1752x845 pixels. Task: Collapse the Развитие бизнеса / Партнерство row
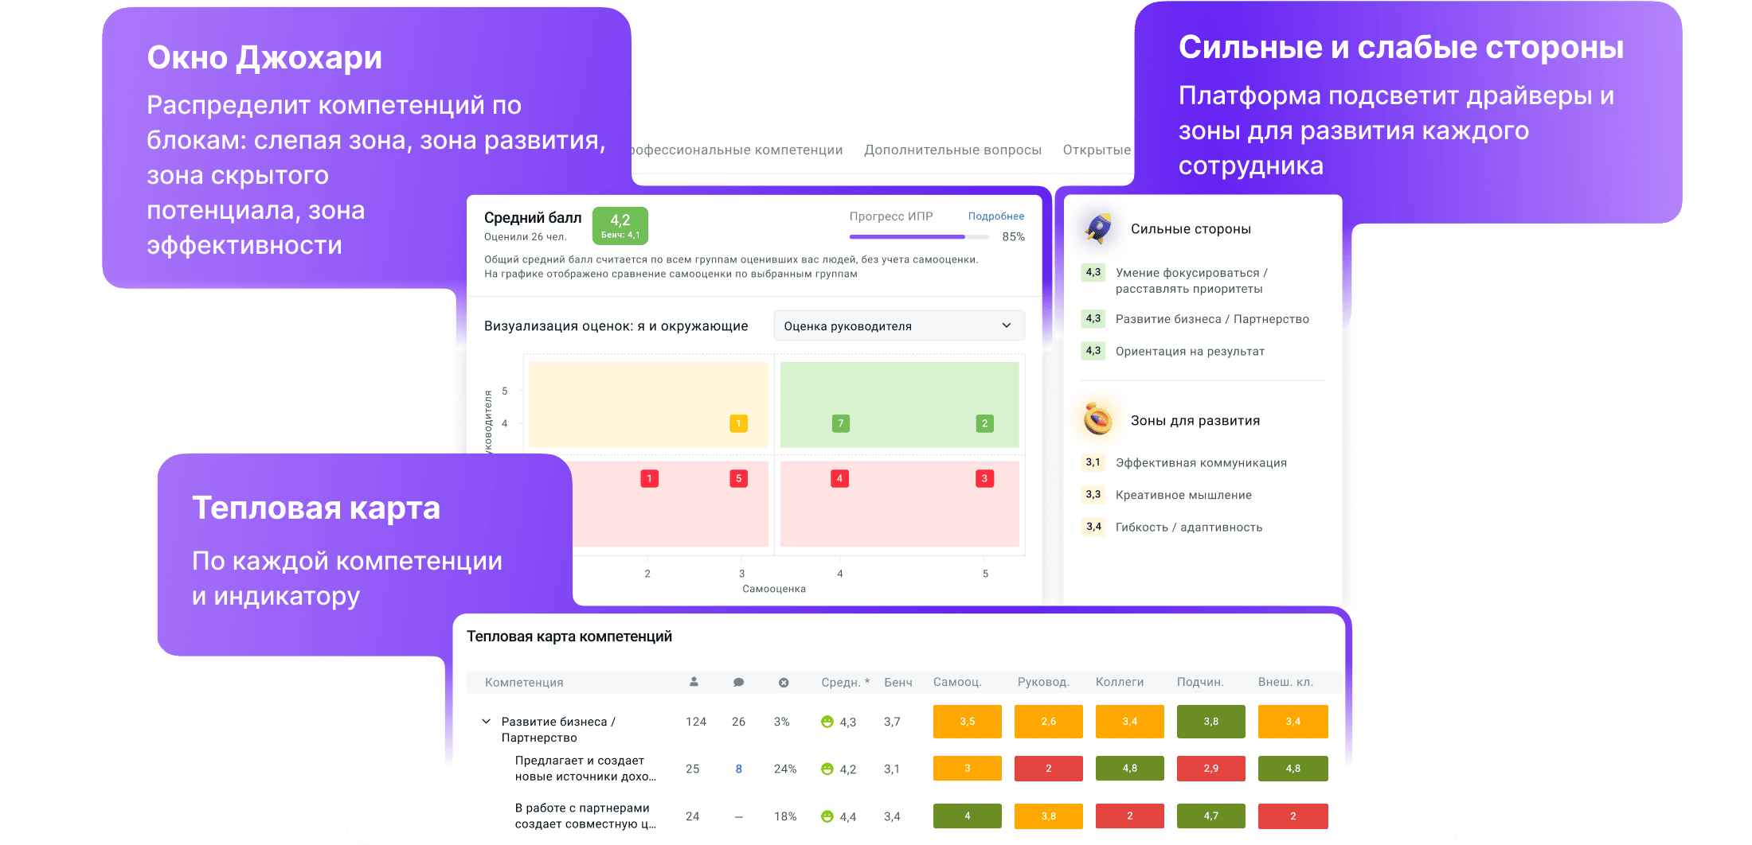click(486, 722)
